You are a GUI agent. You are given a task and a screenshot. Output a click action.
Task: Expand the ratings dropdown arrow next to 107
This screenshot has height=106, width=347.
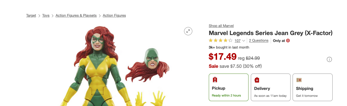[244, 41]
